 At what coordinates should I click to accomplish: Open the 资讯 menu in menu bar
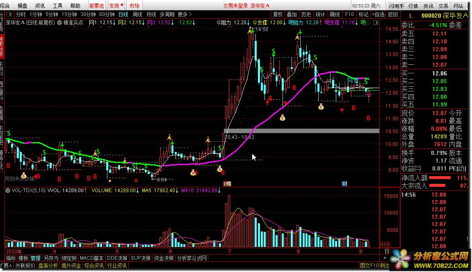pyautogui.click(x=40, y=5)
